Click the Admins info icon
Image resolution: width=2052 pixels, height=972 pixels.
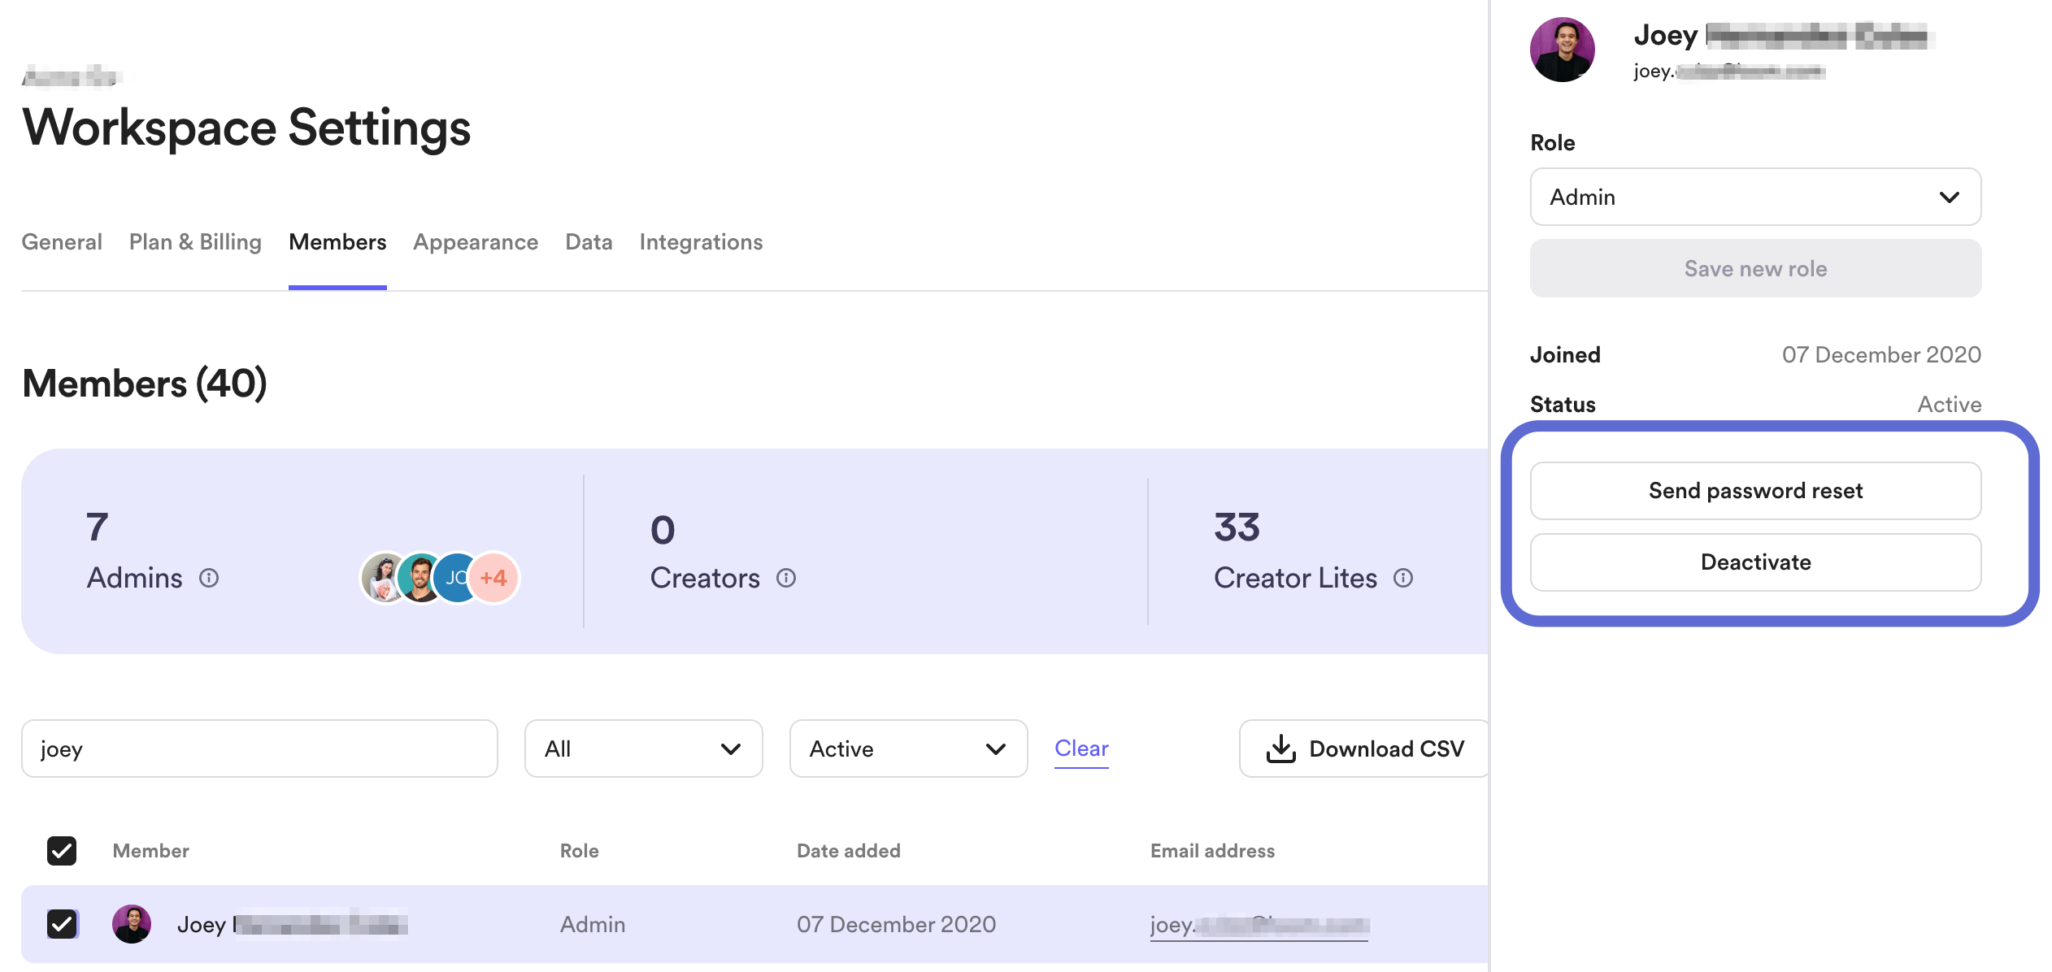(x=209, y=578)
